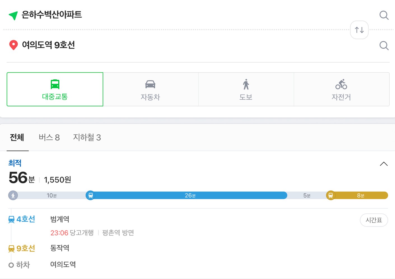This screenshot has height=279, width=395.
Task: Click the green current-location arrow icon
Action: pos(13,15)
